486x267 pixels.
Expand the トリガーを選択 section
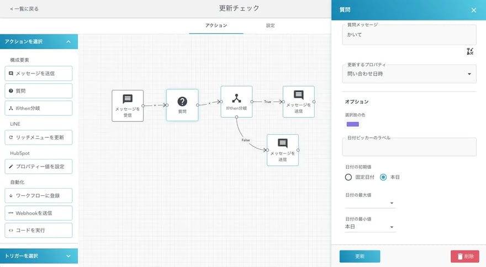tap(68, 256)
